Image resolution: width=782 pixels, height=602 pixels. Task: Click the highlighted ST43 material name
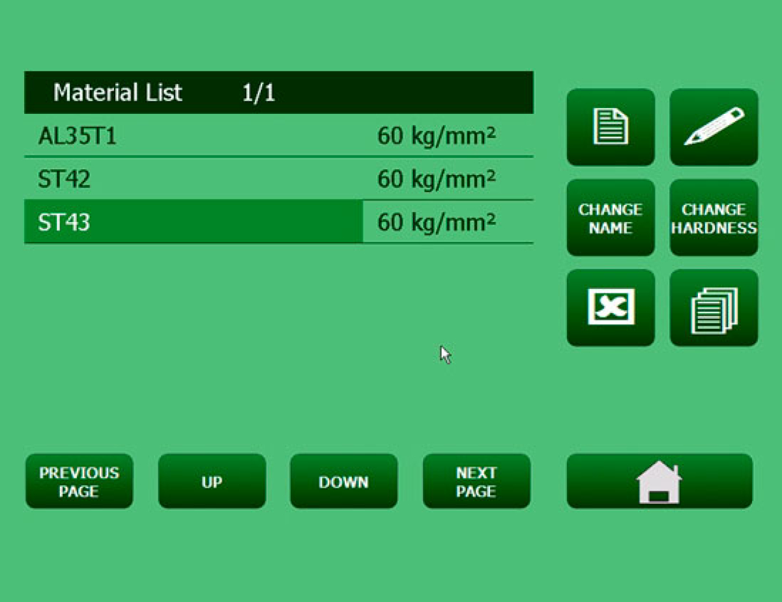(64, 223)
